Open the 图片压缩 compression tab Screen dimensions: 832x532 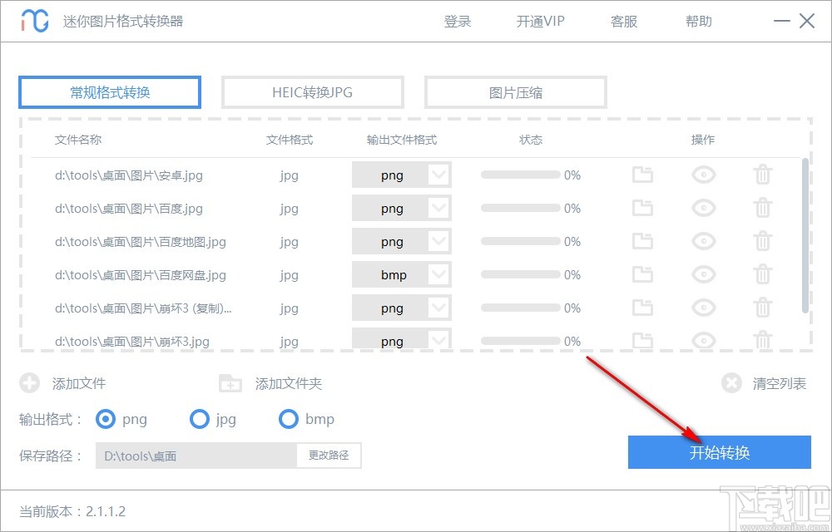tap(515, 92)
